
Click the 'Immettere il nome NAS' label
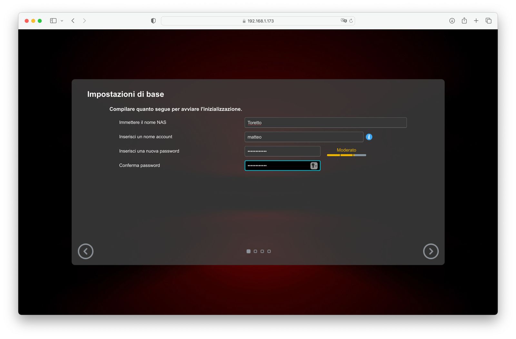(143, 122)
